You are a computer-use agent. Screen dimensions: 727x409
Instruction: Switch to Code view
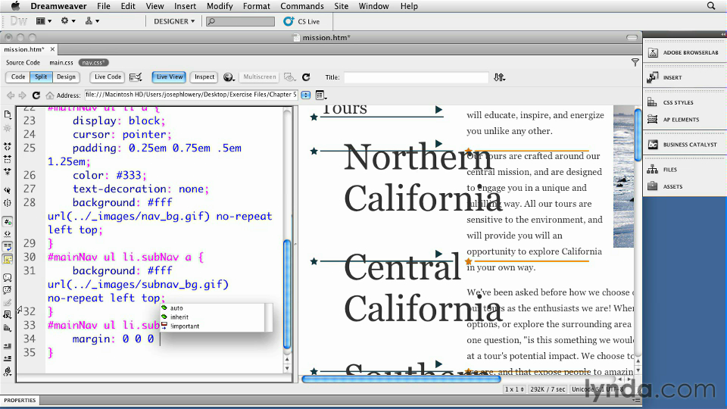click(x=18, y=77)
